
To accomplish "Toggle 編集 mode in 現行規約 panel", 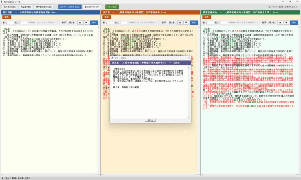I will [x=7, y=17].
